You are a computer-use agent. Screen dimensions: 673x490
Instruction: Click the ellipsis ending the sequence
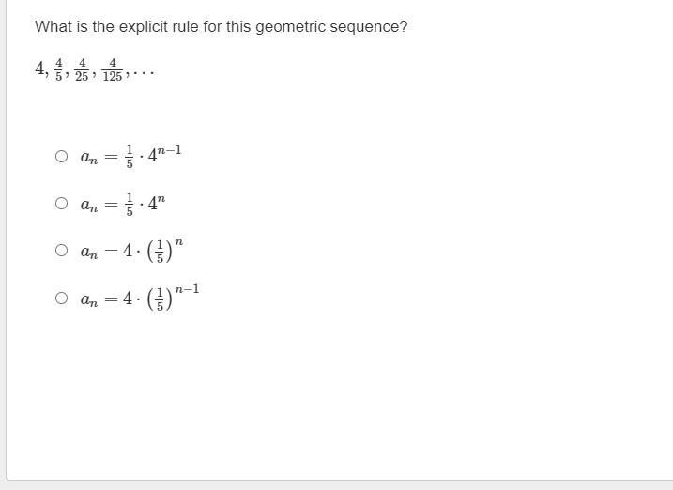coord(143,72)
